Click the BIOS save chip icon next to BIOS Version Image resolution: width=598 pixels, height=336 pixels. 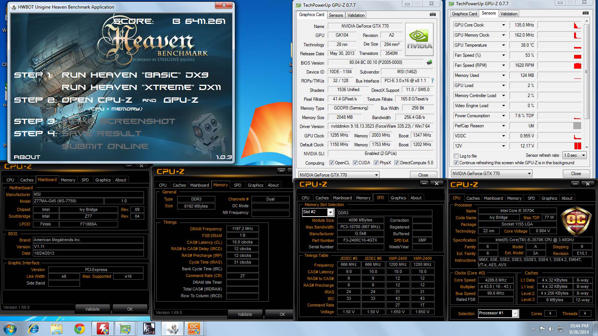(429, 62)
